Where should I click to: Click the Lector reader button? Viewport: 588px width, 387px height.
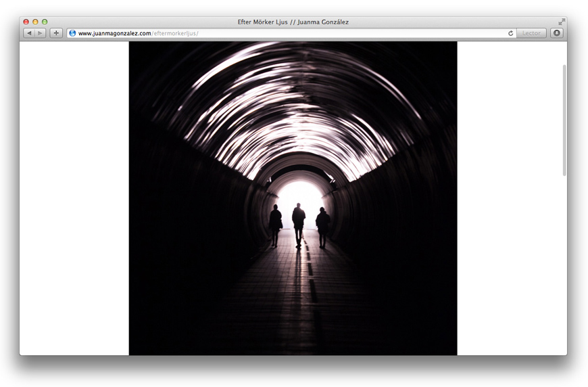(x=531, y=33)
